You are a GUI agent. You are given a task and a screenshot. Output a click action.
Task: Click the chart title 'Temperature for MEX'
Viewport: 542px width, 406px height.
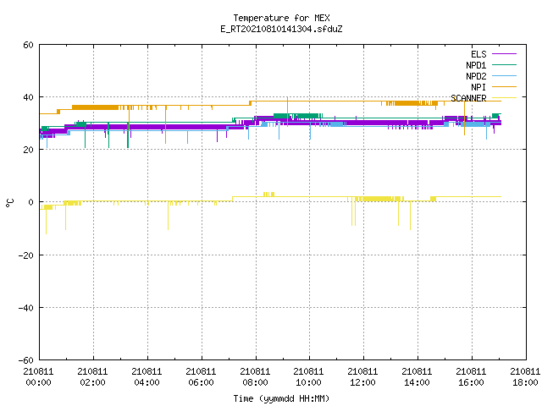tap(281, 18)
